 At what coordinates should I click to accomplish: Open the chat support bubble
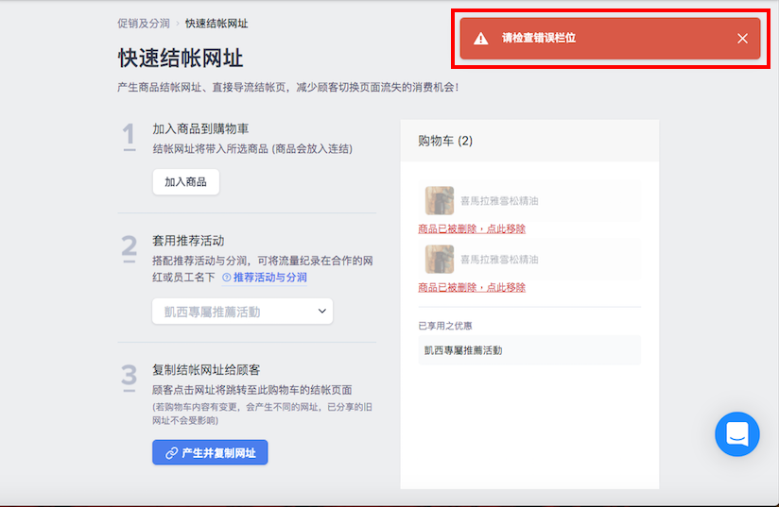coord(737,434)
